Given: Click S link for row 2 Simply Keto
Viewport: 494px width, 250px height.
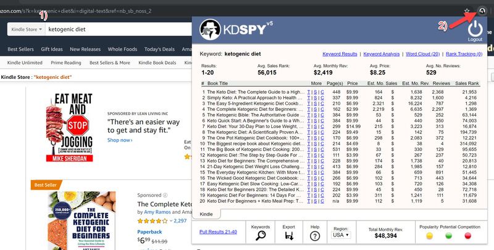Looking at the screenshot, I should pos(316,98).
